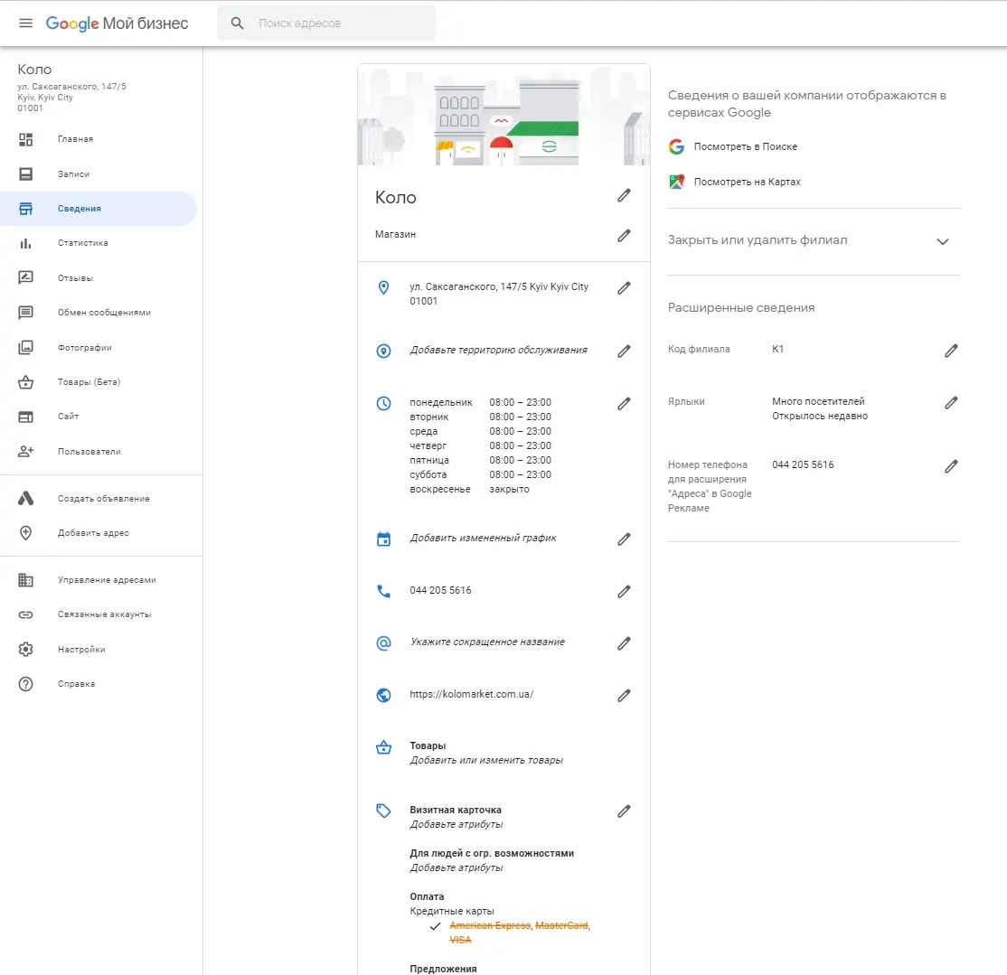
Task: Edit the Код филиала value
Action: point(950,351)
